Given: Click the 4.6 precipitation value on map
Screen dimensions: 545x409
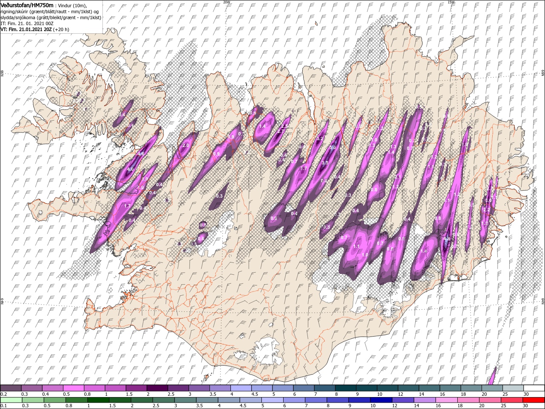Looking at the screenshot, I should click(x=141, y=154).
